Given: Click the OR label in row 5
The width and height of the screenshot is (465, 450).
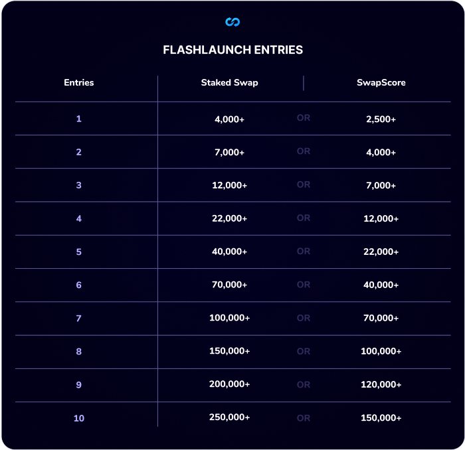Looking at the screenshot, I should [x=304, y=252].
